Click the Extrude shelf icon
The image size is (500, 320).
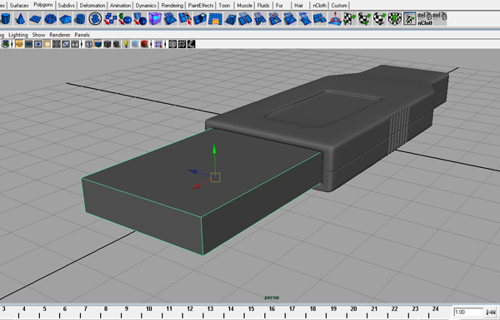click(x=200, y=18)
